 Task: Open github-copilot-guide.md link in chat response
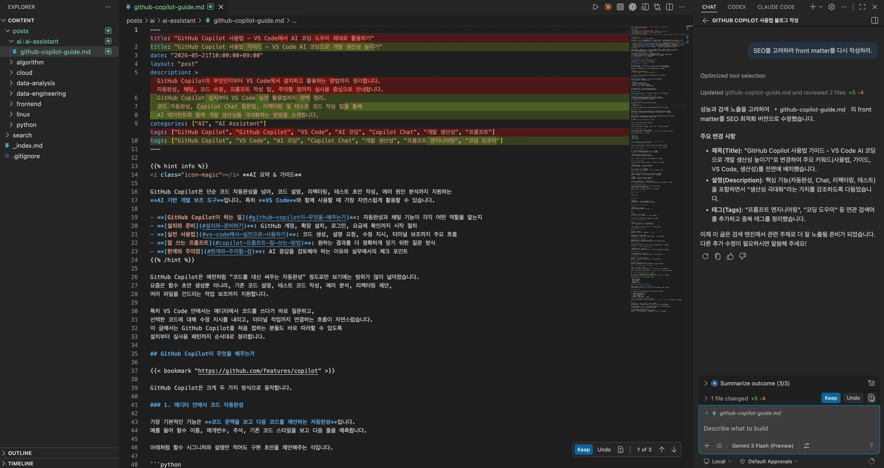(x=809, y=110)
